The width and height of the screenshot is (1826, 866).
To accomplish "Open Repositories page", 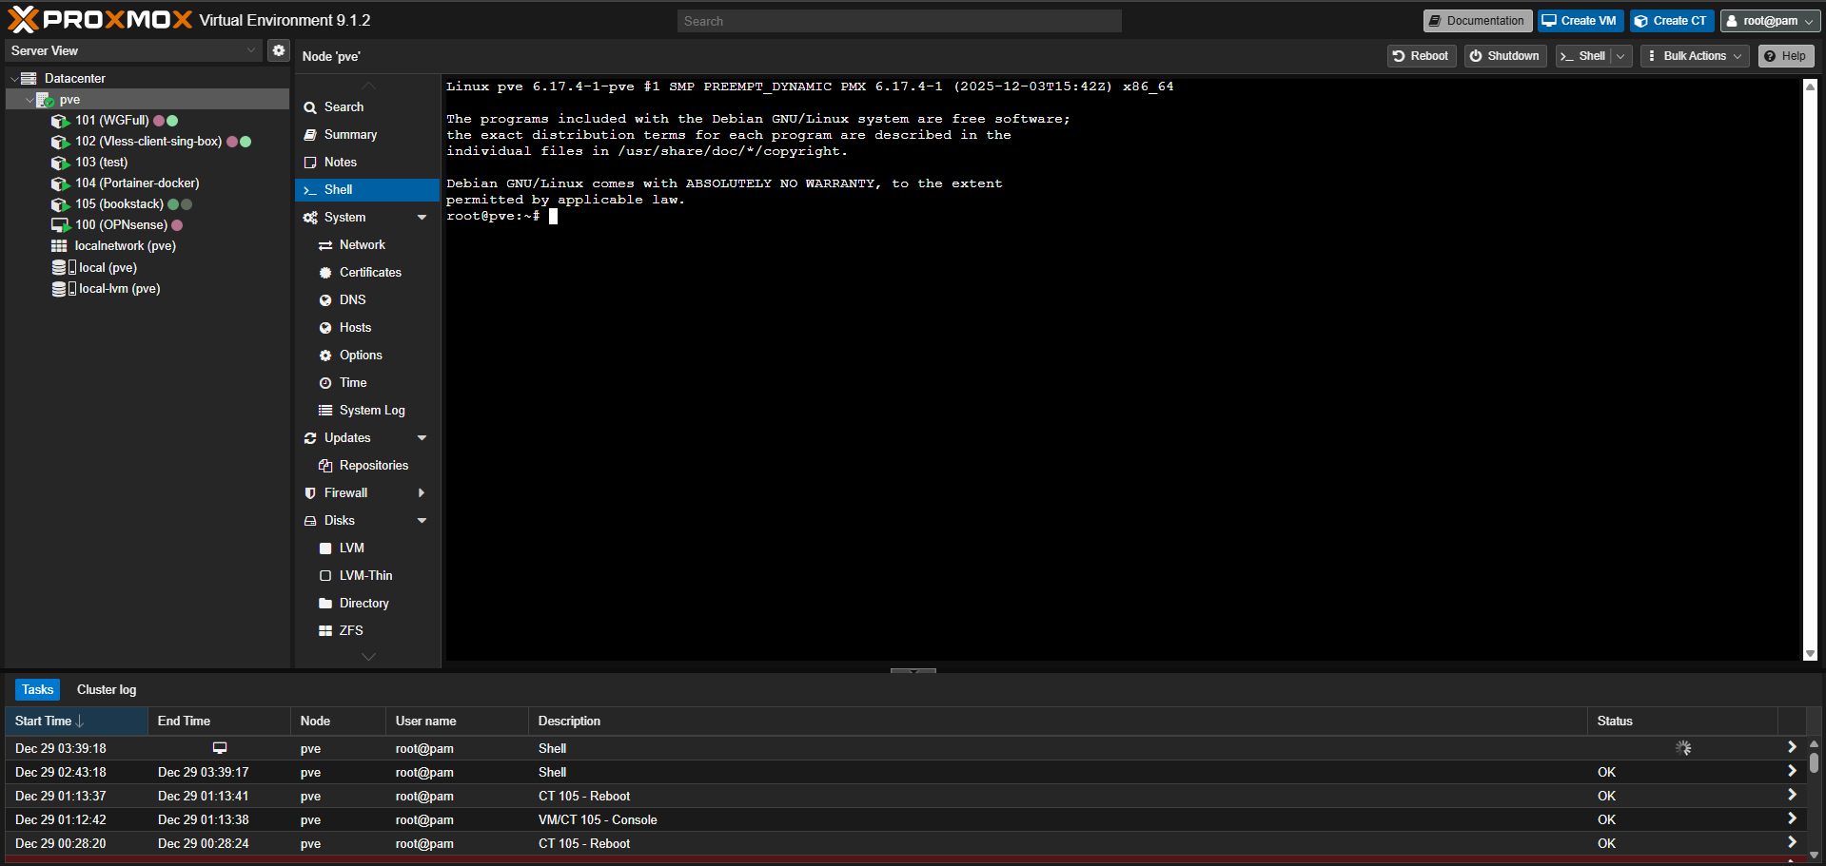I will (367, 465).
